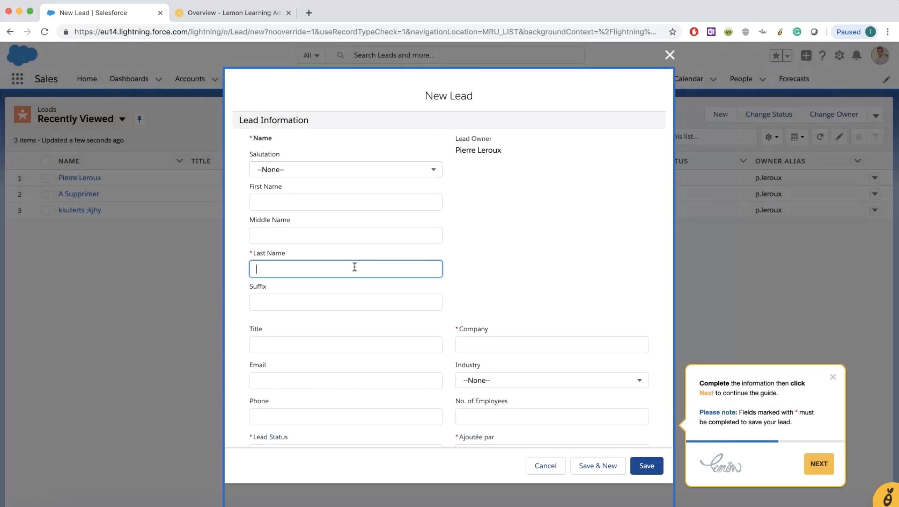Open the Sales app menu icon
The width and height of the screenshot is (899, 507).
[17, 78]
